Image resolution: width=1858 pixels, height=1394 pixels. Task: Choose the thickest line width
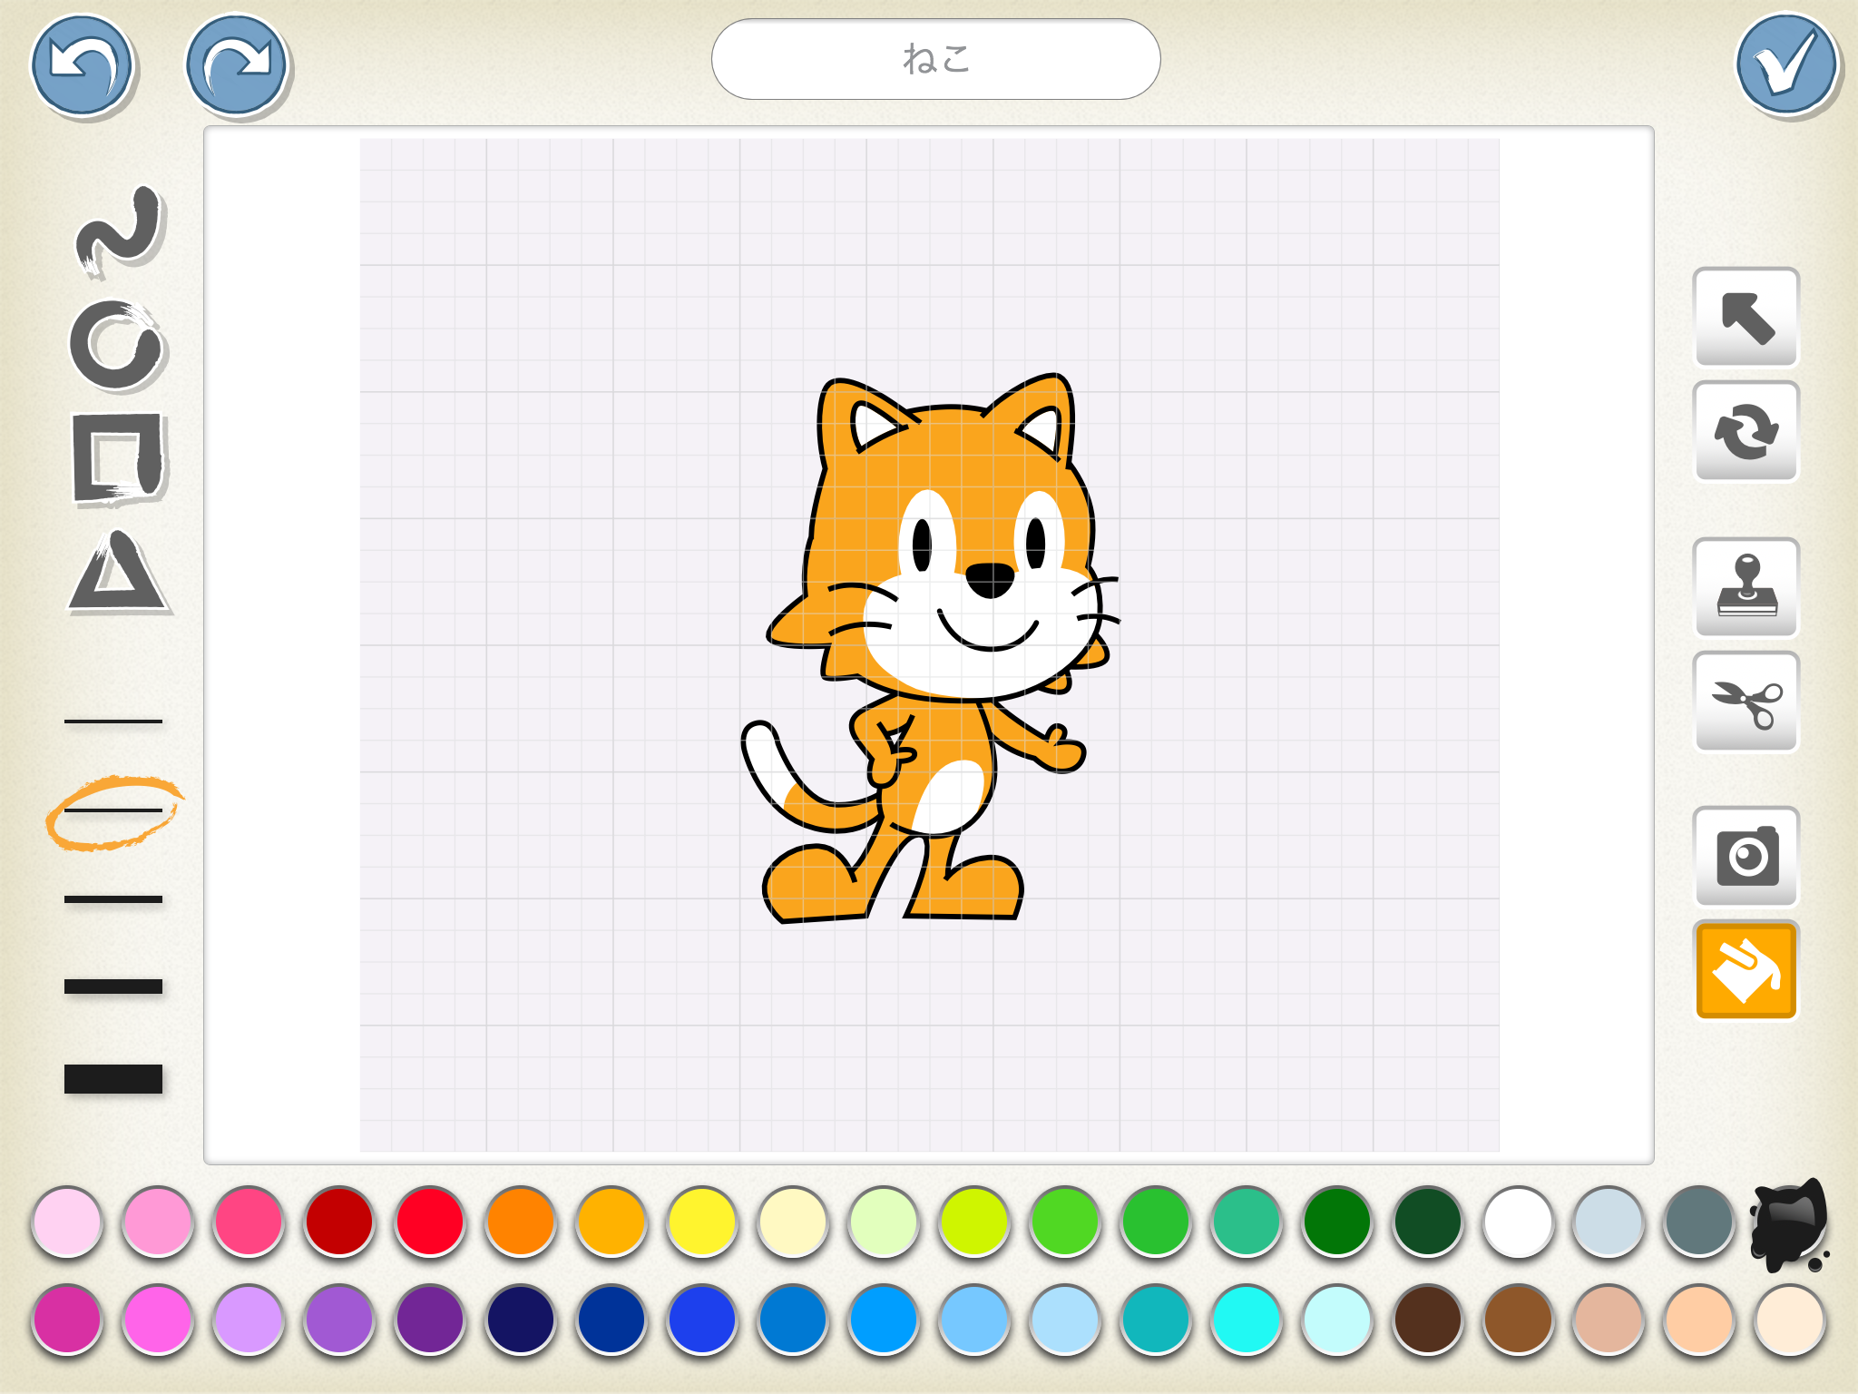pos(113,1078)
